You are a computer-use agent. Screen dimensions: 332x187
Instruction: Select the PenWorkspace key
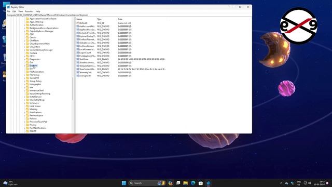[x=36, y=115]
